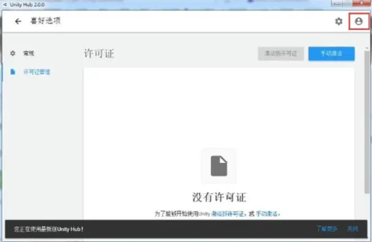This screenshot has height=242, width=372.
Task: Click the vertical scrollbar thumb
Action: point(367,122)
